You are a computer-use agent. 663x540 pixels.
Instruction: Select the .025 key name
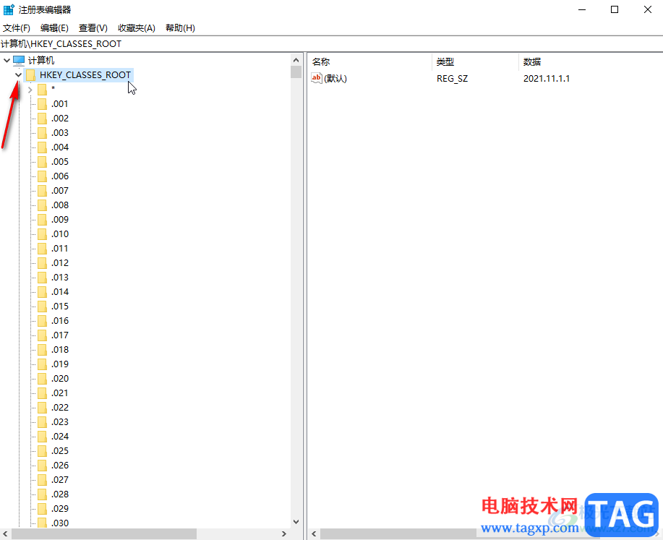tap(60, 451)
